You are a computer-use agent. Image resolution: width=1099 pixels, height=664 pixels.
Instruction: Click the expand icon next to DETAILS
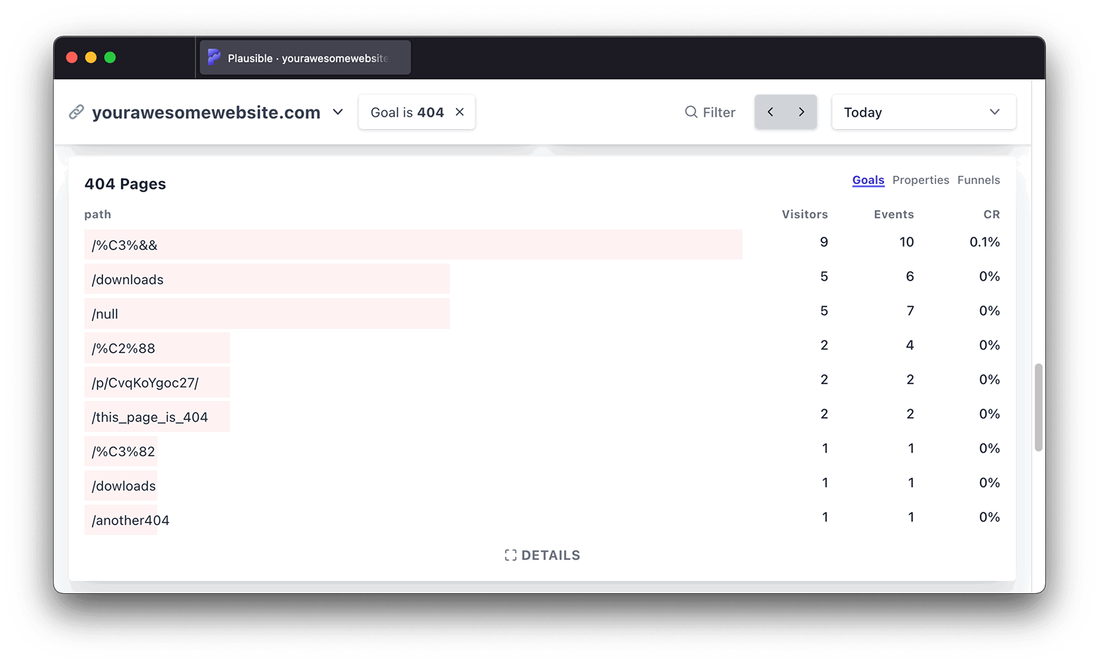tap(510, 555)
